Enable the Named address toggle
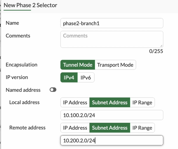The width and height of the screenshot is (178, 149). point(53,90)
